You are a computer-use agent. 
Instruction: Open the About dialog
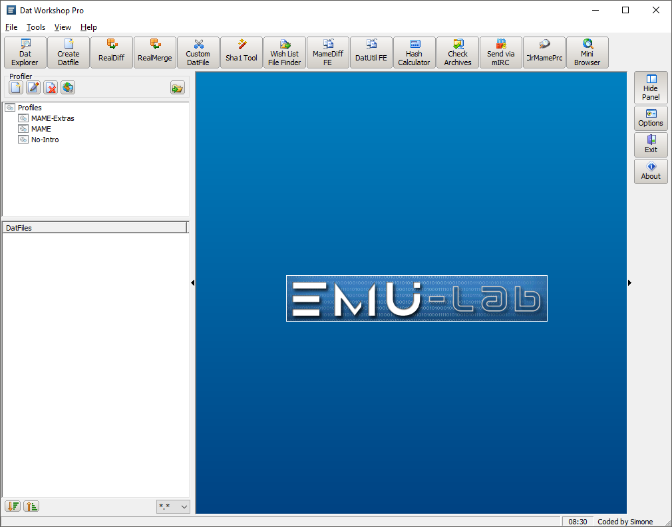[x=651, y=171]
